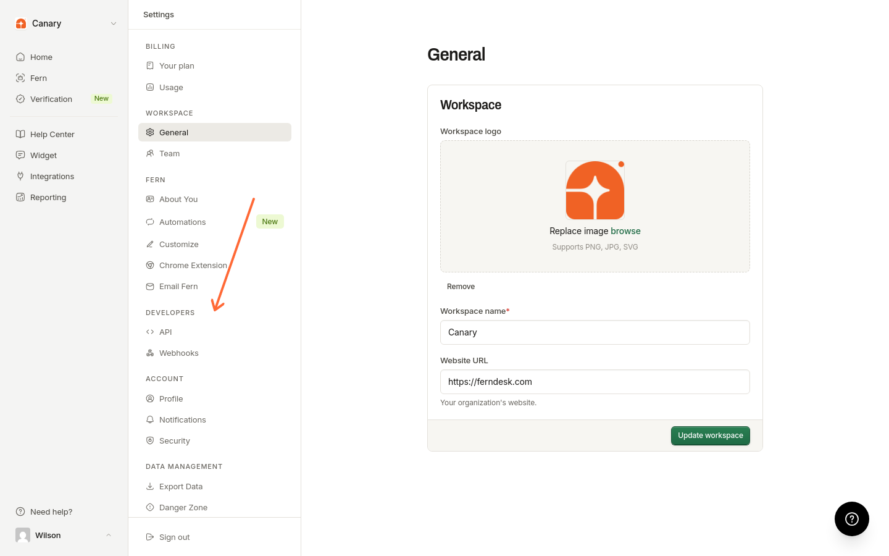Click the Security shield icon
This screenshot has width=889, height=556.
150,440
